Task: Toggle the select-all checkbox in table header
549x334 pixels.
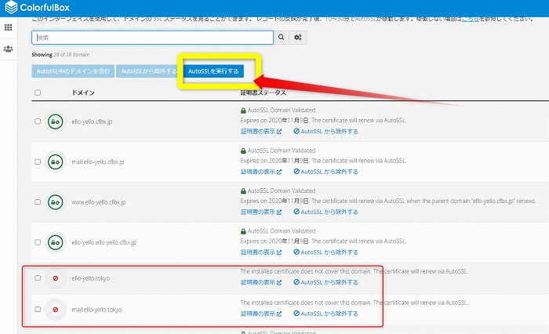Action: point(38,93)
